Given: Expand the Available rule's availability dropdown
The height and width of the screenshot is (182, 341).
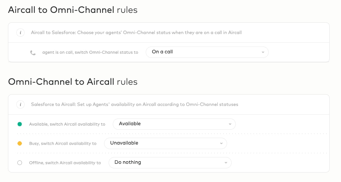Looking at the screenshot, I should pyautogui.click(x=174, y=124).
